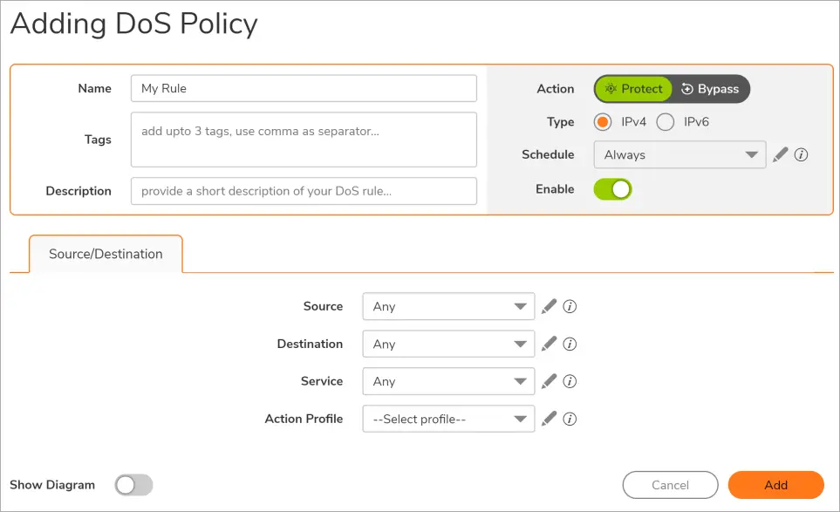This screenshot has height=512, width=840.
Task: Open the Service dropdown list
Action: point(448,381)
